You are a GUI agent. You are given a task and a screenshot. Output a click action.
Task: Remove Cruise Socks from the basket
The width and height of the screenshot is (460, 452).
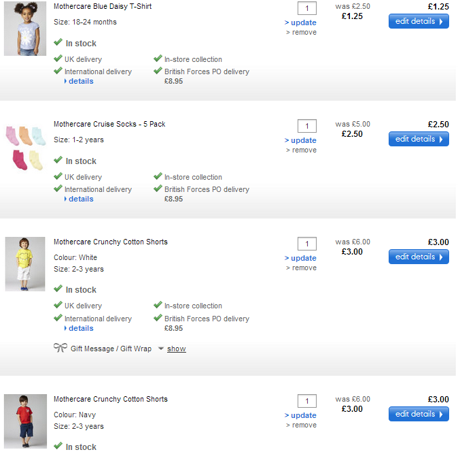coord(304,150)
